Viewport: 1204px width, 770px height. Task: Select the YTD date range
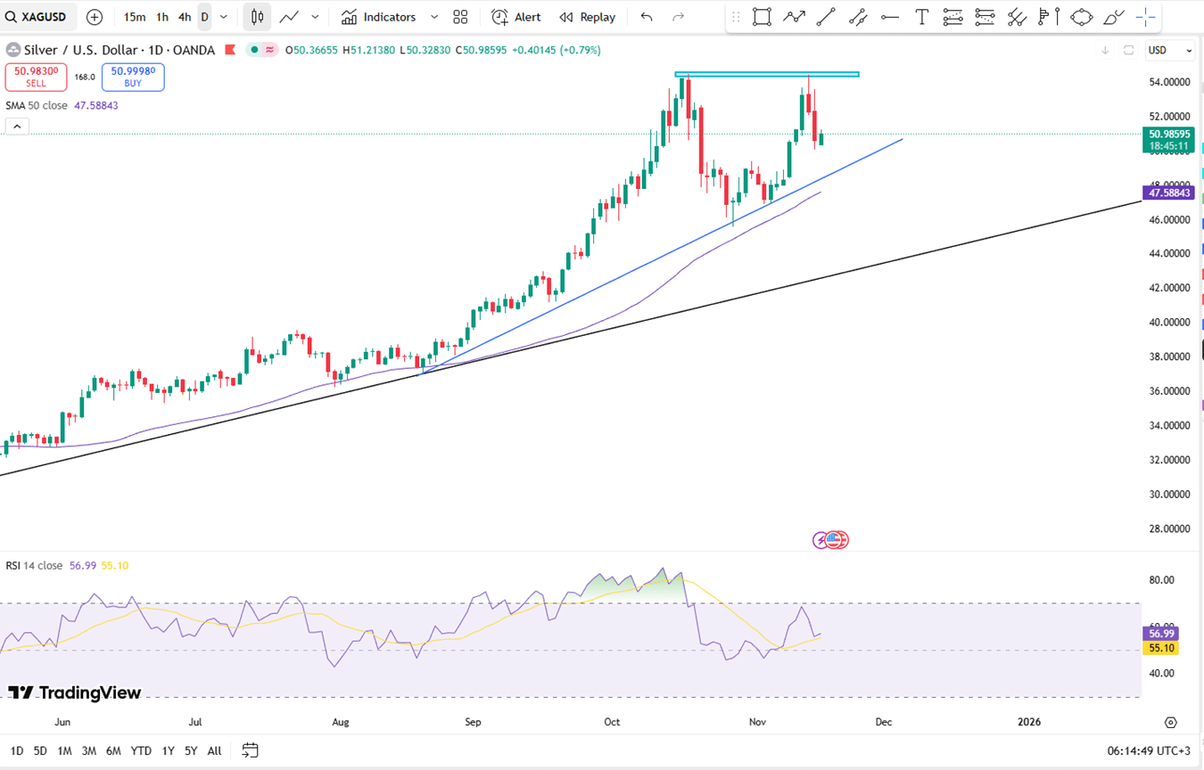coord(140,750)
